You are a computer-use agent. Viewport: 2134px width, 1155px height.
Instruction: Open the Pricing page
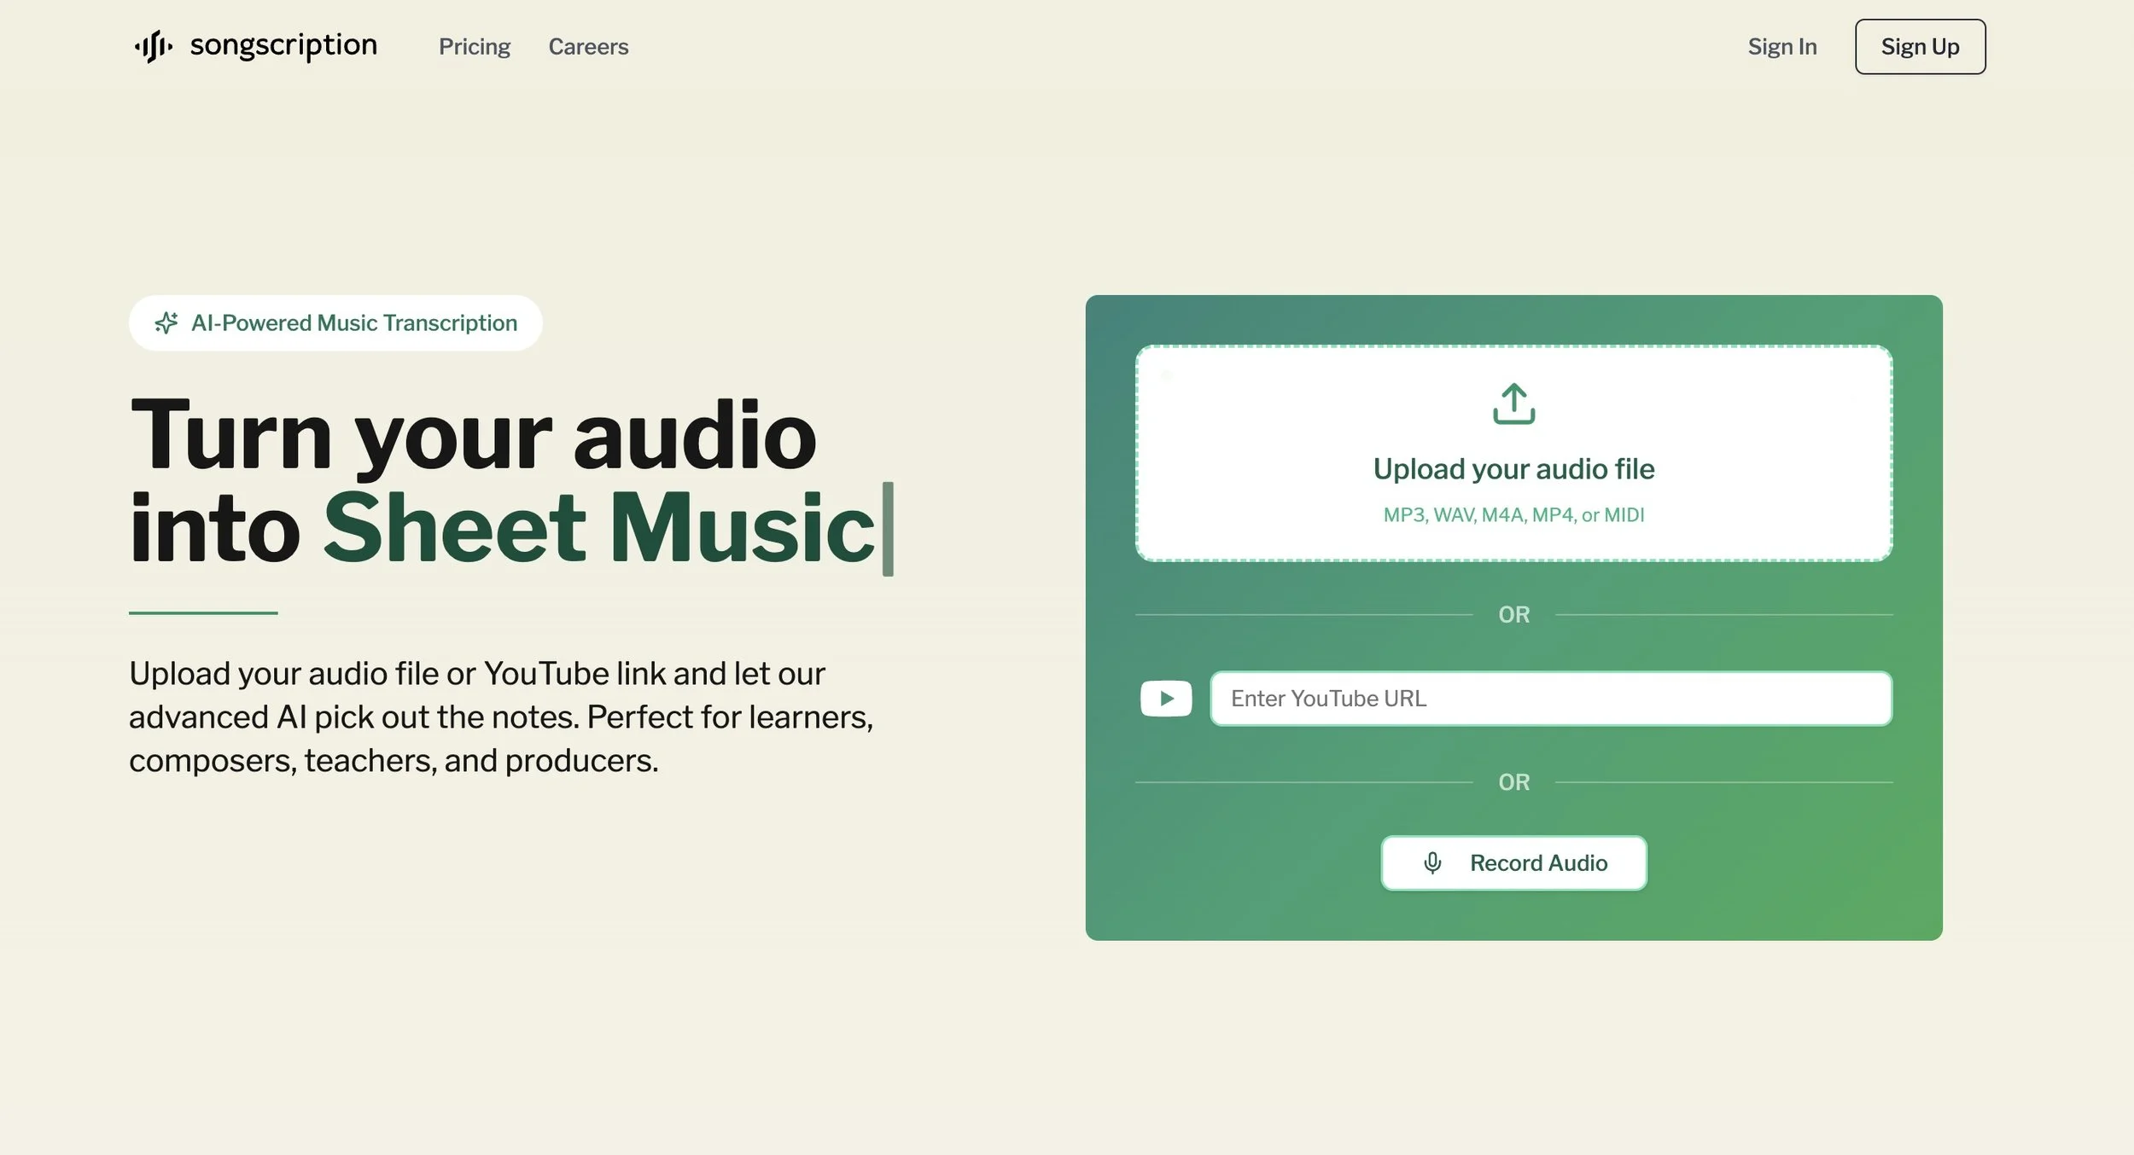click(x=474, y=47)
